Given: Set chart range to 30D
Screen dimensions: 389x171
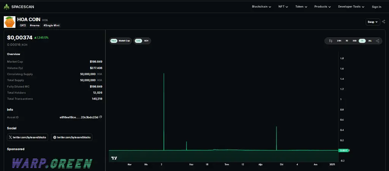Looking at the screenshot, I should tap(354, 41).
